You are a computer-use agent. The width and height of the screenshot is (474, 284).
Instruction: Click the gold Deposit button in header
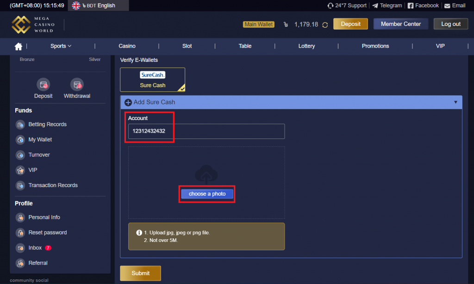(x=351, y=24)
